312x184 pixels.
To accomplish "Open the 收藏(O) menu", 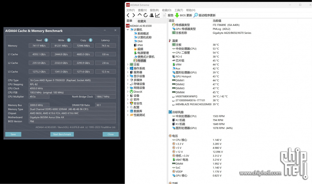I will (167, 10).
